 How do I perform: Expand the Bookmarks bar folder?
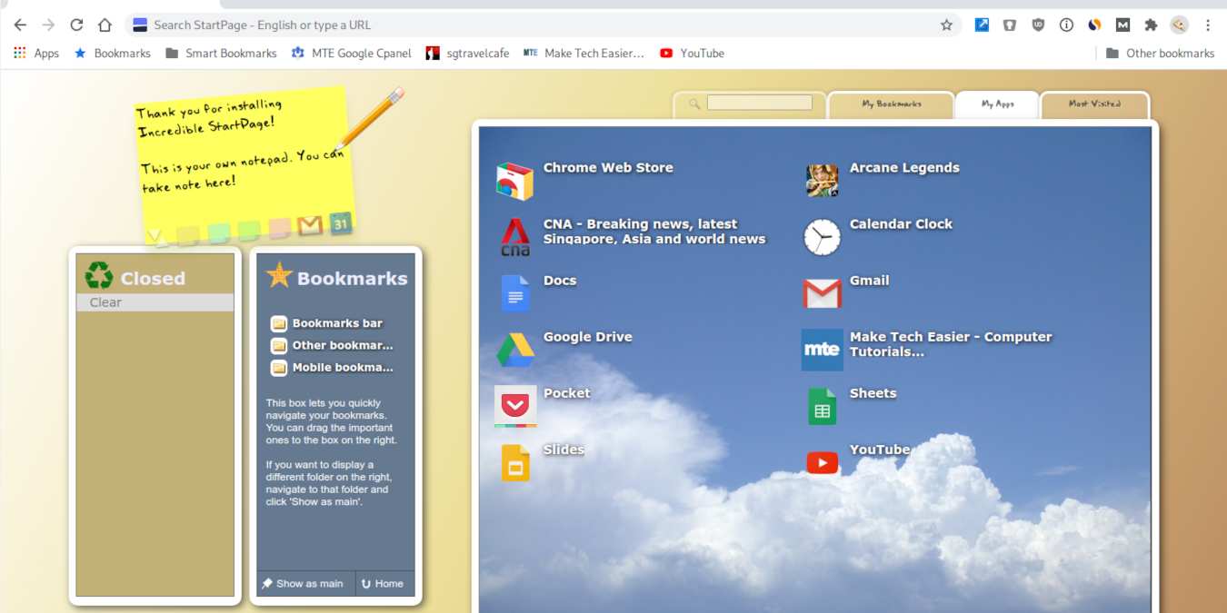click(336, 322)
